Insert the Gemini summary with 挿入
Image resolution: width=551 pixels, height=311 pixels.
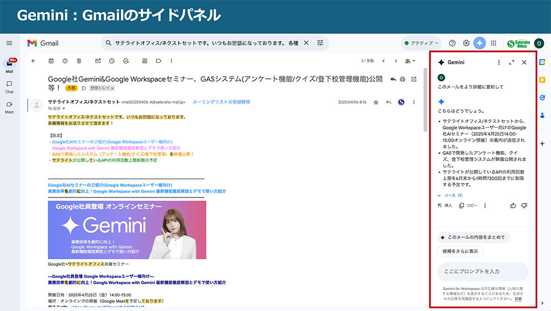[445, 206]
